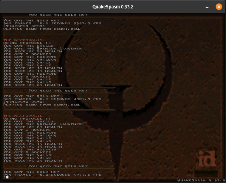Select the 4325.9 fps timedemo result line

point(52,99)
